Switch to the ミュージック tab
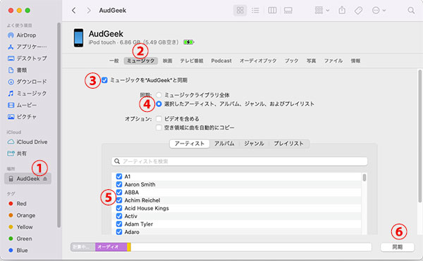 141,61
